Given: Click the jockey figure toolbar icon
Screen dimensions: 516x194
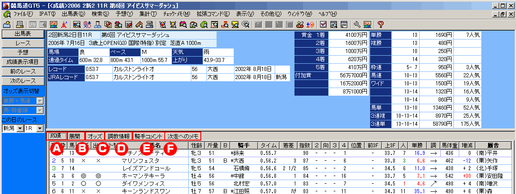Looking at the screenshot, I should point(97,24).
